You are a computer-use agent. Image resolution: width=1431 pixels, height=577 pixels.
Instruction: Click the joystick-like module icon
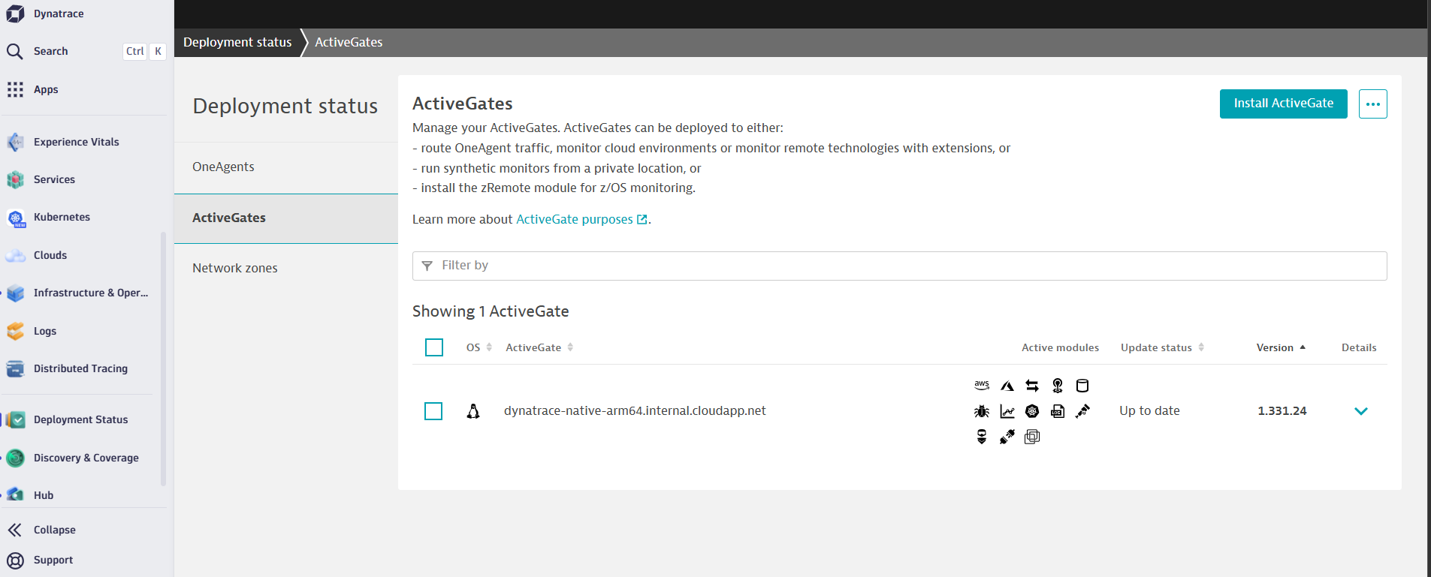pos(1058,386)
